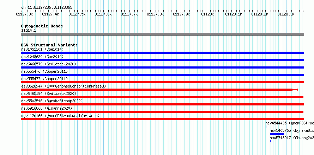Click the 81128k ruler tick label

207,14
